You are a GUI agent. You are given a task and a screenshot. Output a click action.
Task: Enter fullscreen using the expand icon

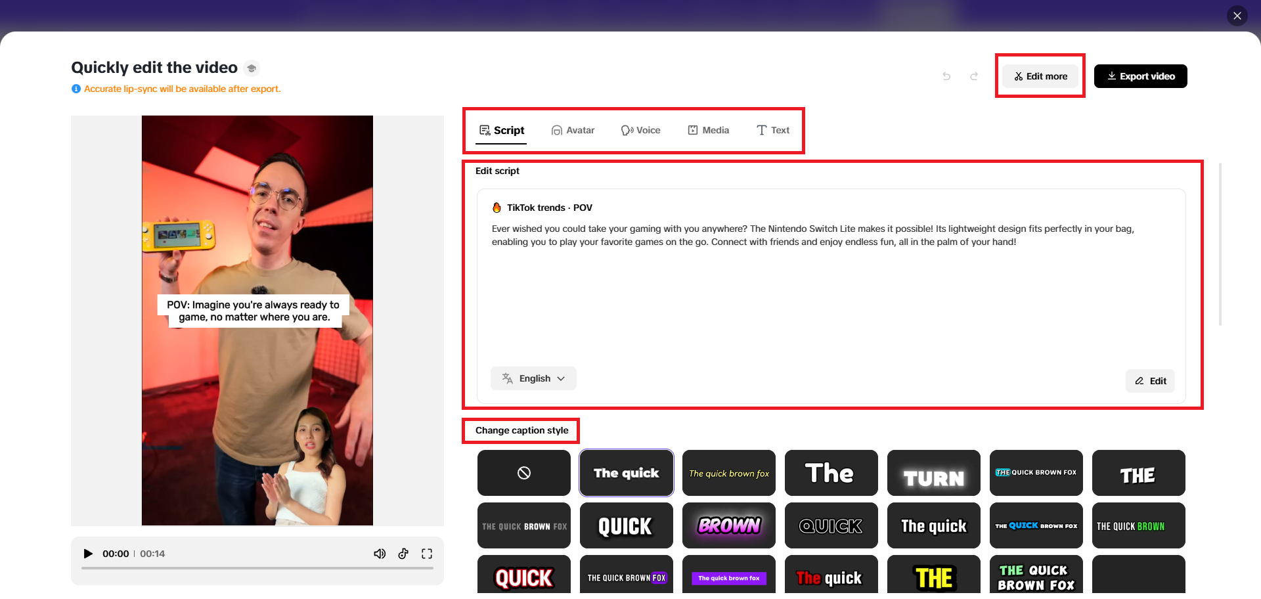point(427,554)
